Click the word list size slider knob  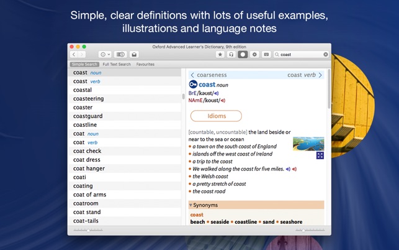88,231
